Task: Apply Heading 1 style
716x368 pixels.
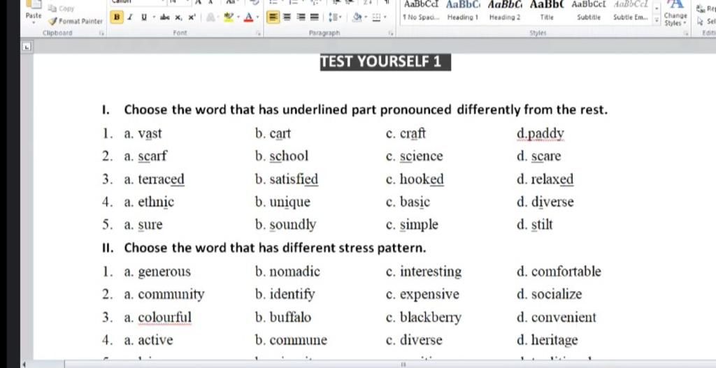Action: coord(463,11)
